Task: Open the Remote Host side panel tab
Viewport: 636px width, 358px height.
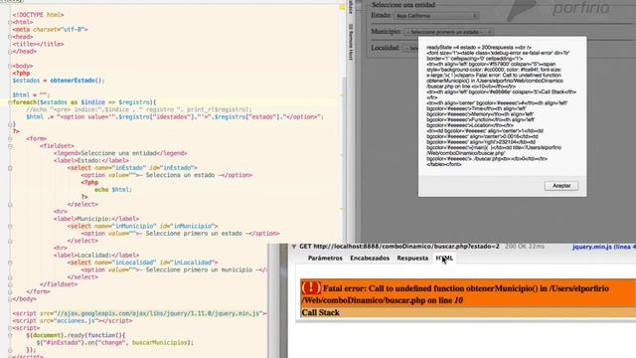Action: click(x=351, y=42)
